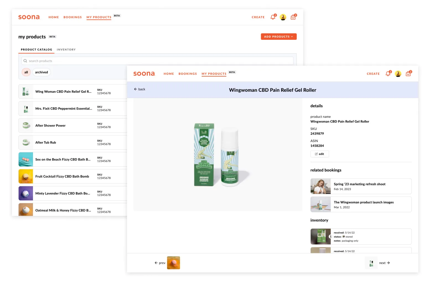Switch to the PRODUCT CATALOG tab
The width and height of the screenshot is (429, 283).
click(36, 50)
